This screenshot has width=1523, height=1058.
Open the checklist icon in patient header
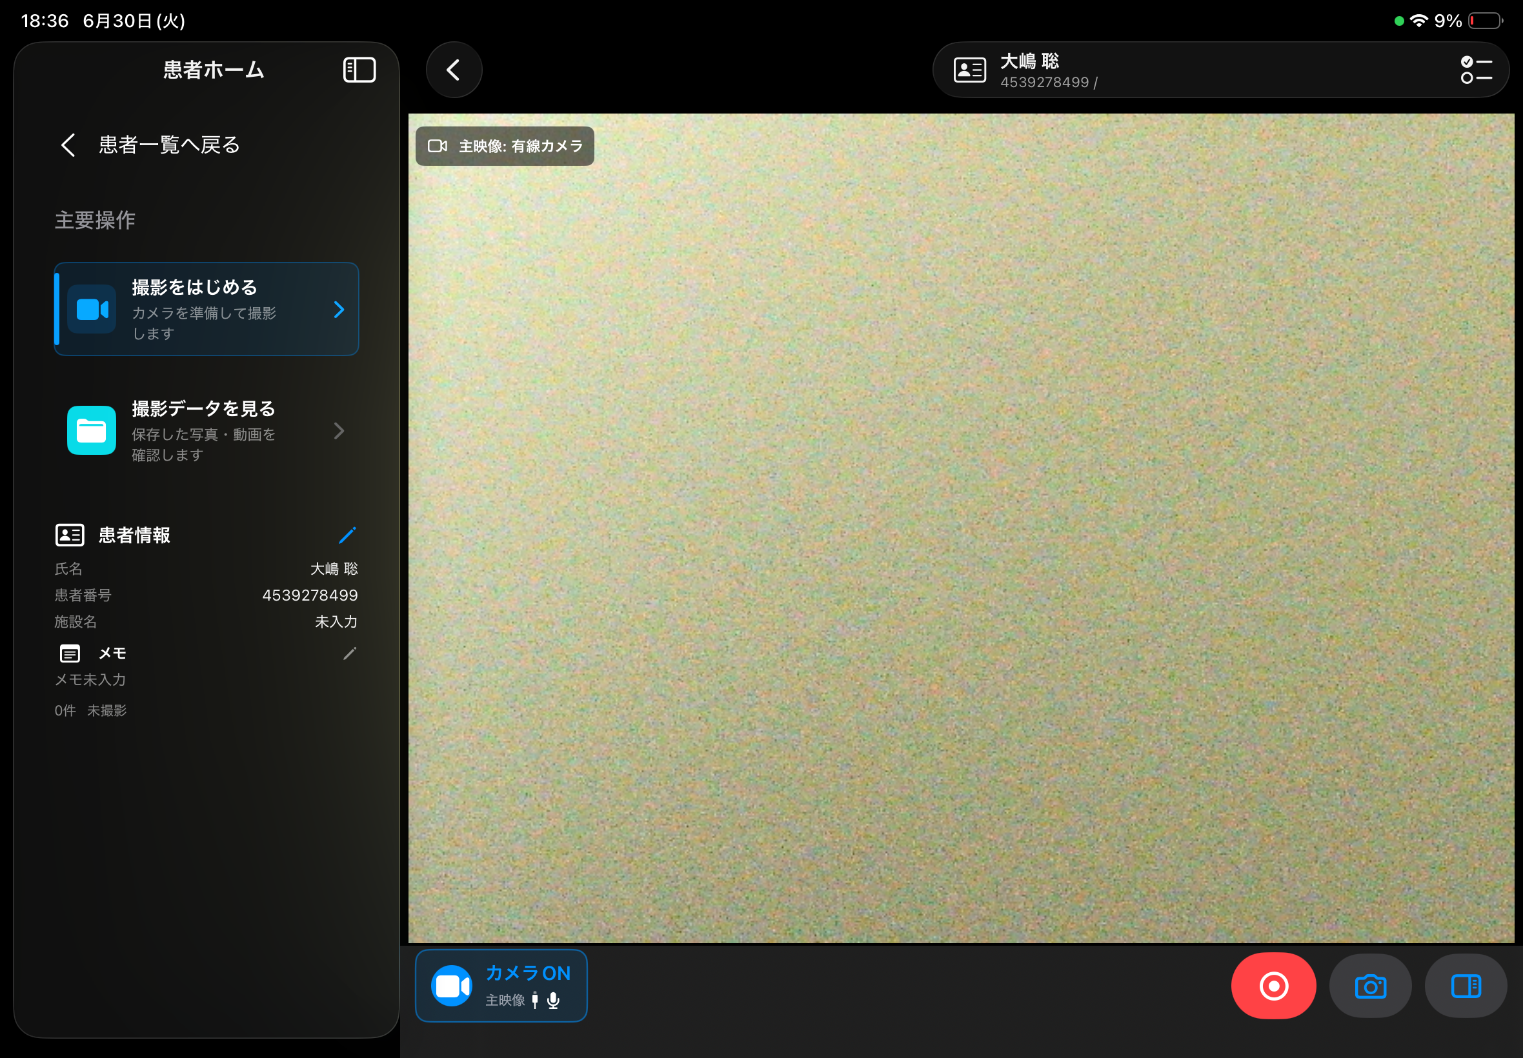point(1476,70)
